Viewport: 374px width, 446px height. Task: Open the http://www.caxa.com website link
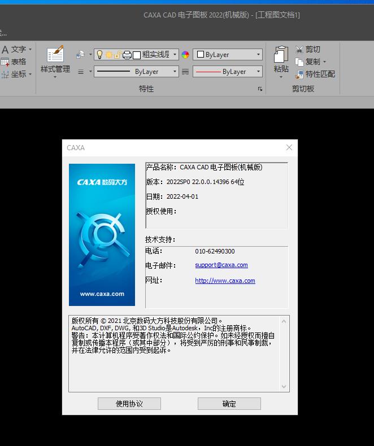(x=225, y=281)
